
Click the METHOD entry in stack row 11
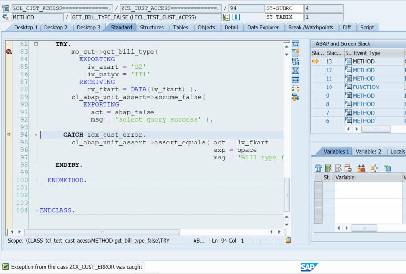363,79
